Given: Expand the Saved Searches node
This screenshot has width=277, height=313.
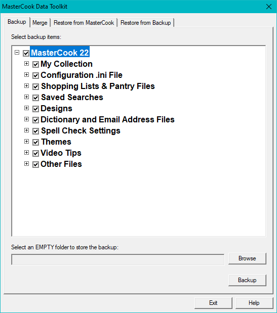Looking at the screenshot, I should pyautogui.click(x=26, y=97).
